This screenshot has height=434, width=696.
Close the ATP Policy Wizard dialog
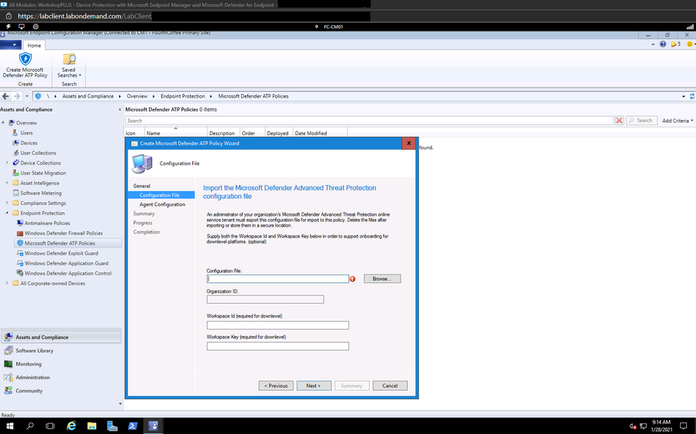pyautogui.click(x=409, y=143)
